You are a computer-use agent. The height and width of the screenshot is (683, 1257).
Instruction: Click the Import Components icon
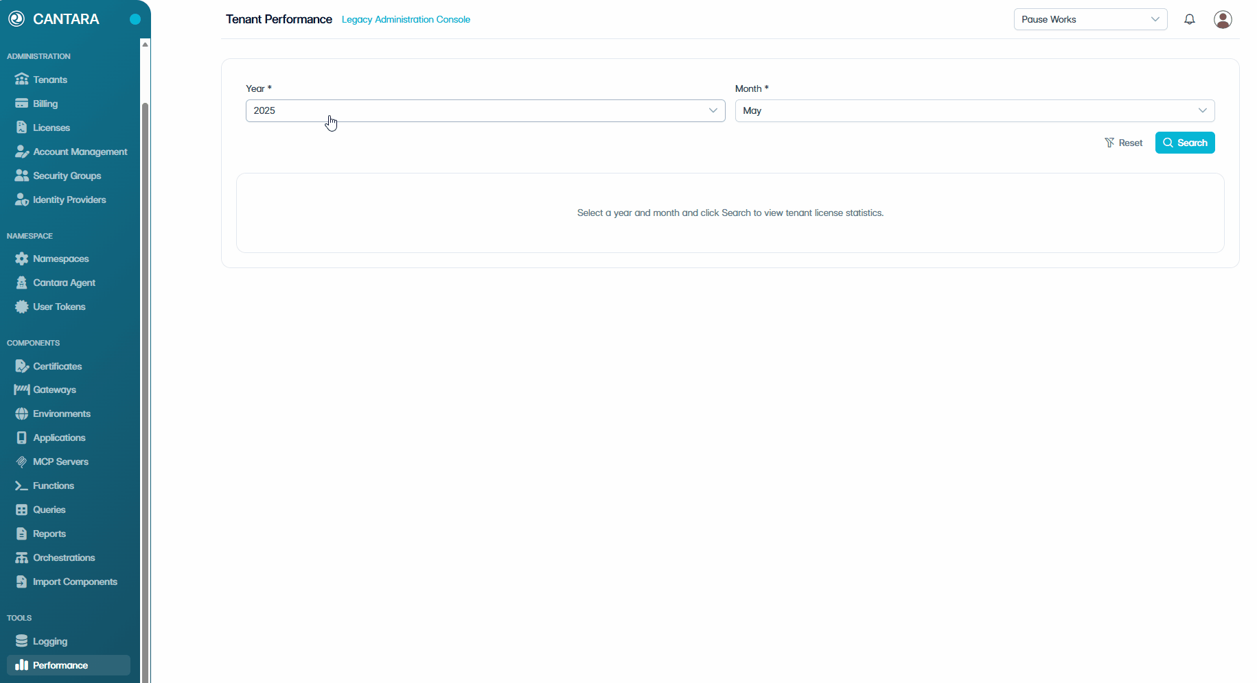click(x=22, y=582)
